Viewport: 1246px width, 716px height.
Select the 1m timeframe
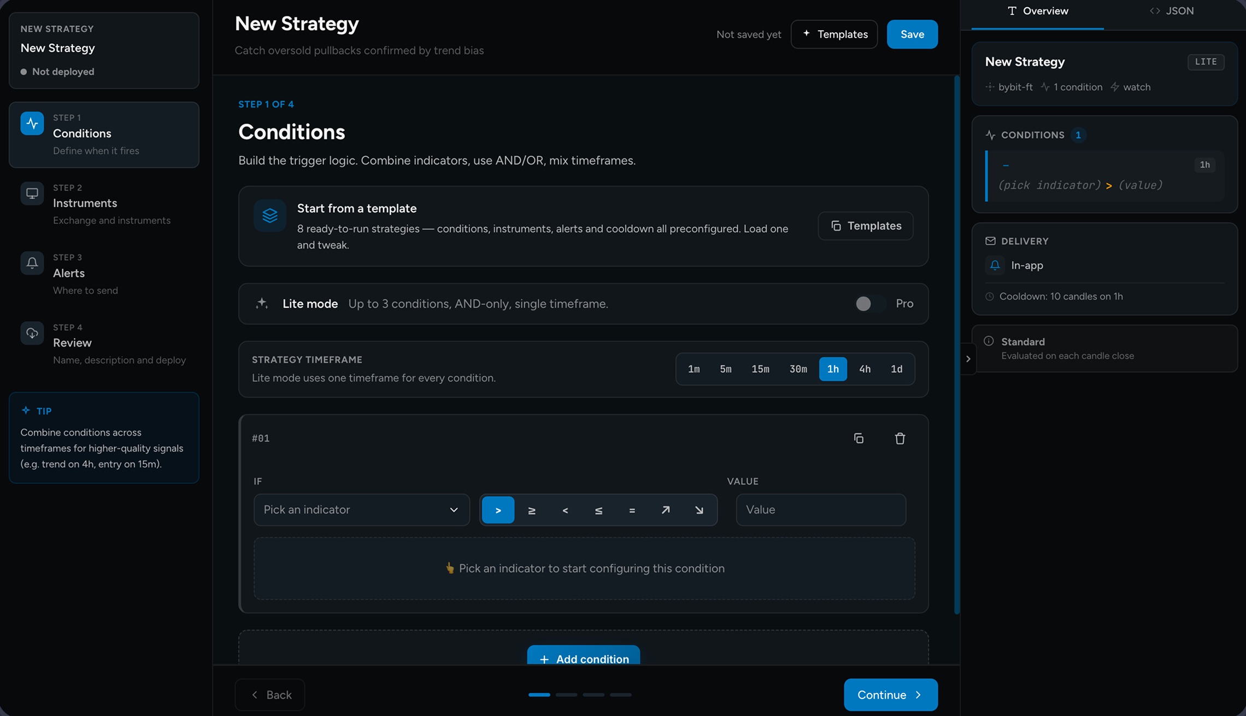coord(694,369)
